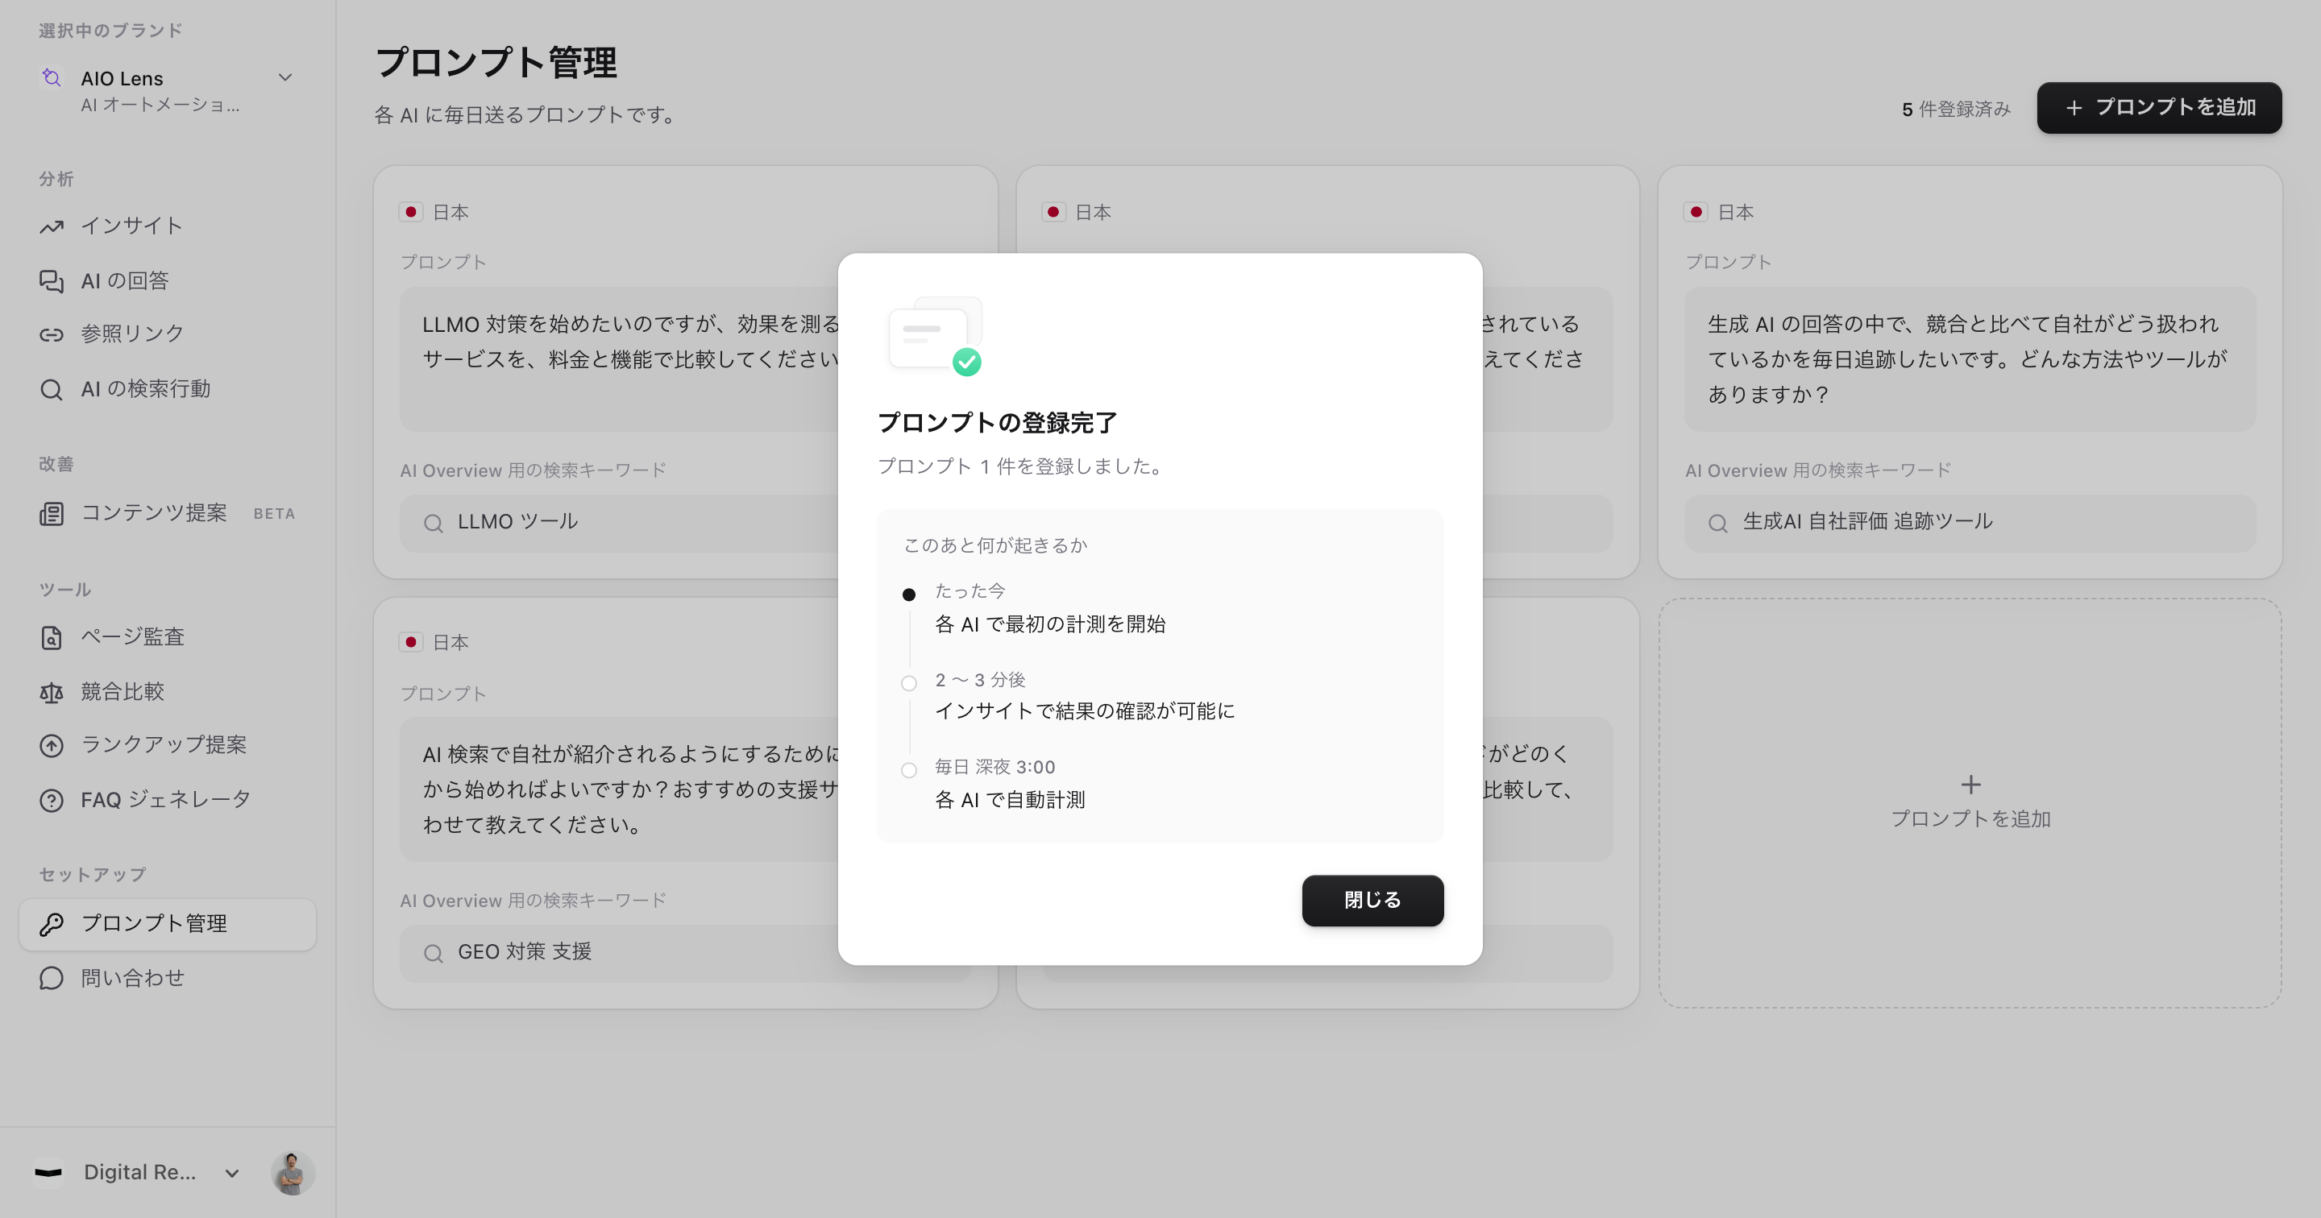Click the search icon beside LLMO ツール
The image size is (2321, 1218).
click(x=434, y=524)
